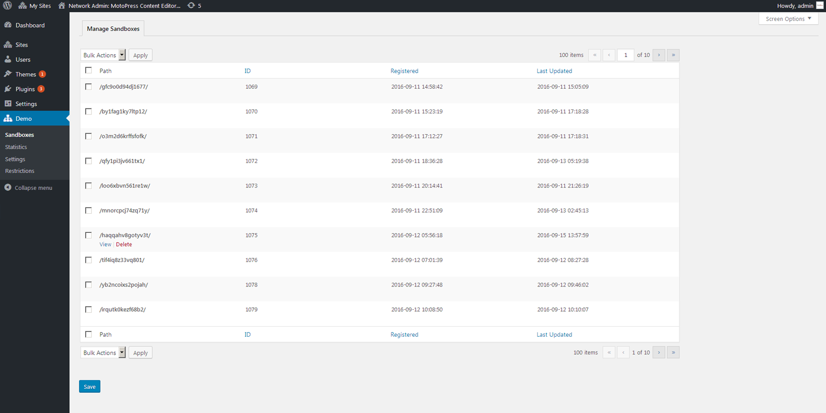The height and width of the screenshot is (413, 826).
Task: Sort by Last Updated in table footer
Action: point(554,335)
